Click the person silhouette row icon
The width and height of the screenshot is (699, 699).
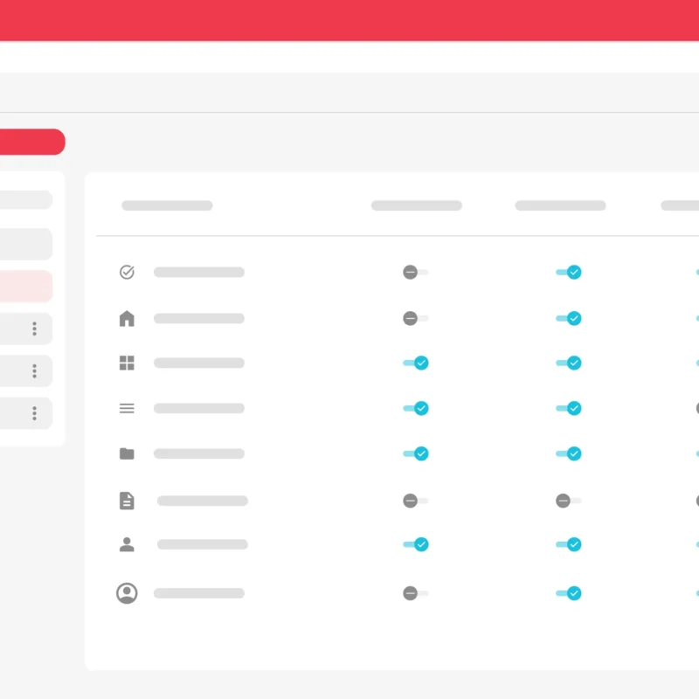coord(127,544)
